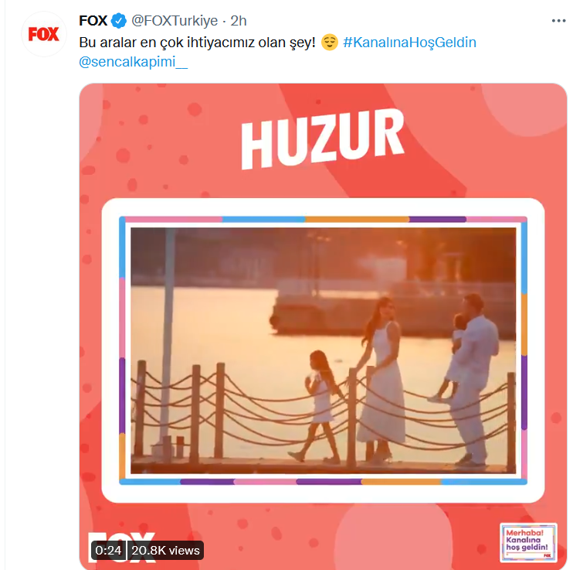Visit the @sencalkapimi__ mention
573x570 pixels.
coord(134,62)
